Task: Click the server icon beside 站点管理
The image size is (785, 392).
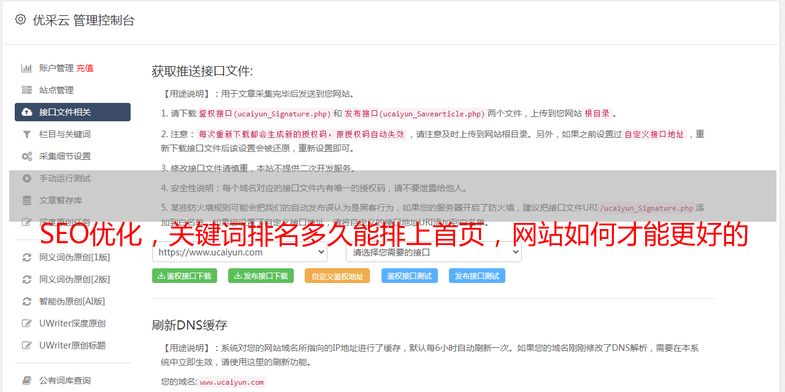Action: tap(27, 90)
